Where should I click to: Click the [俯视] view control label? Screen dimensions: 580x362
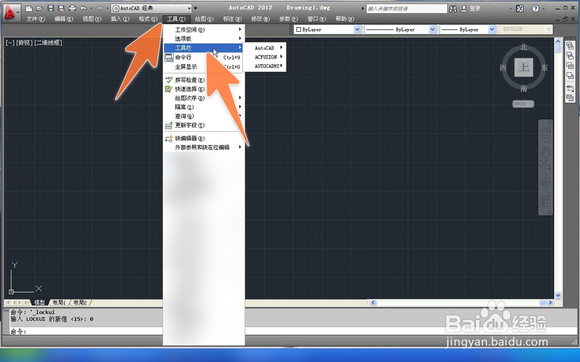24,42
